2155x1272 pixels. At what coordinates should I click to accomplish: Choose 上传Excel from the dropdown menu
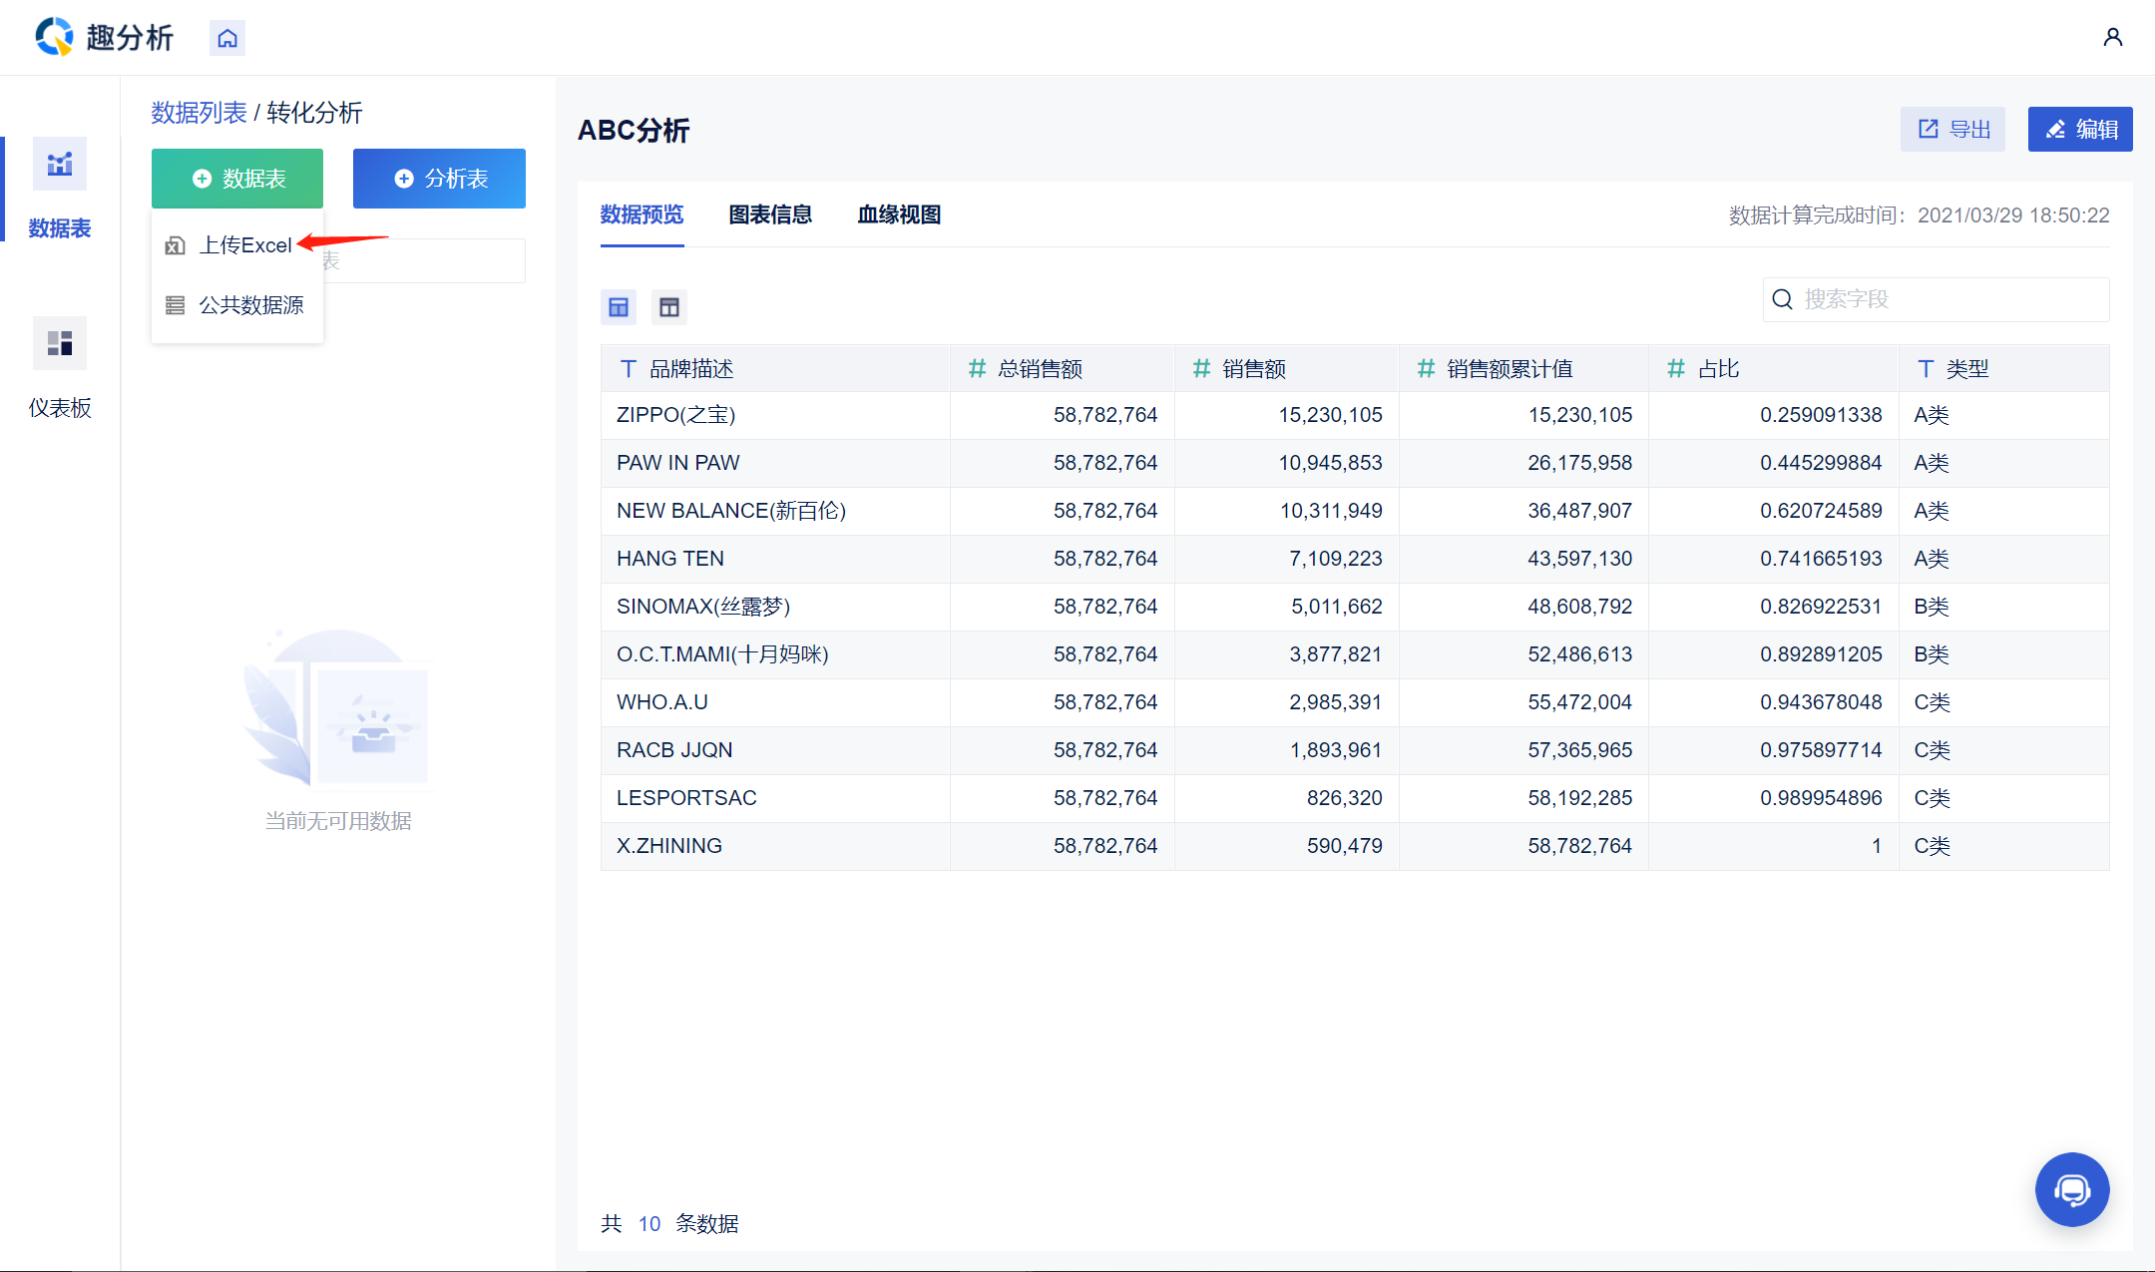[244, 245]
